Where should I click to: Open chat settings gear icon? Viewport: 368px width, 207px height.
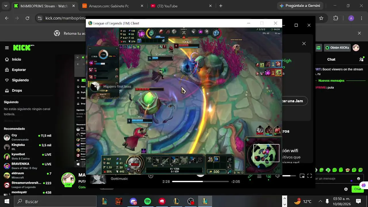pos(346,189)
